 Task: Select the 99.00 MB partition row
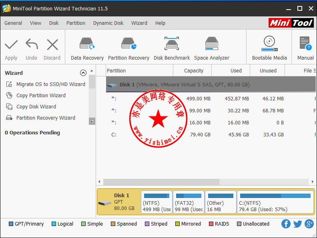pos(211,111)
